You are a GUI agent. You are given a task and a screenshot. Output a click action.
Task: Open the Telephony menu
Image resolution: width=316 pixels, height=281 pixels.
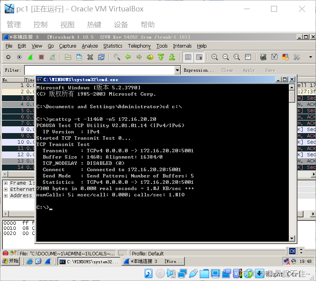[x=139, y=46]
